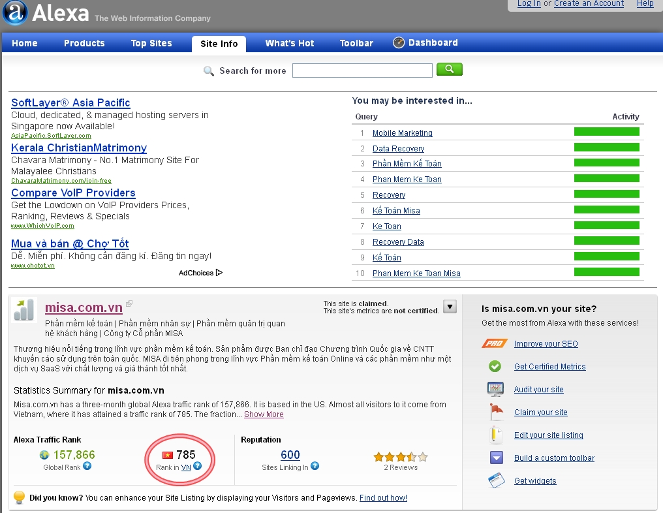Viewport: 663px width, 513px height.
Task: Switch to the What's Hot tab
Action: 289,43
